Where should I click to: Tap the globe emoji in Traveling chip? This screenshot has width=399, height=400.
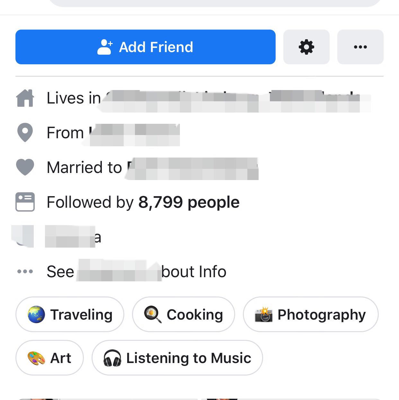coord(36,314)
